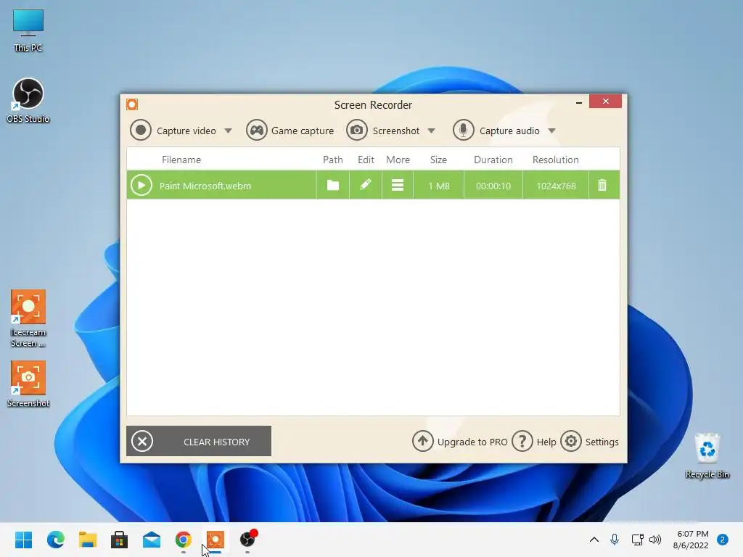Click the Upgrade to PRO link

[x=460, y=442]
